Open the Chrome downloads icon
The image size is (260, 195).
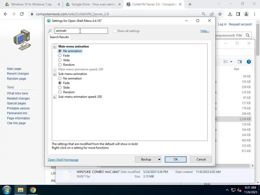230,14
